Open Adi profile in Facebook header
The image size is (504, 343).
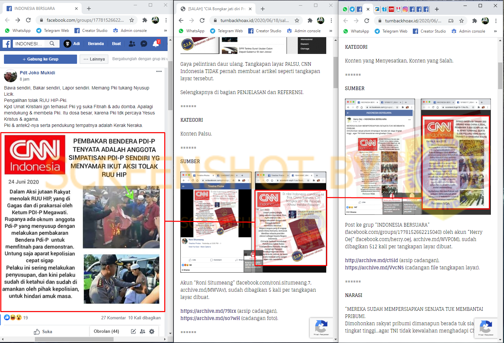coord(72,43)
